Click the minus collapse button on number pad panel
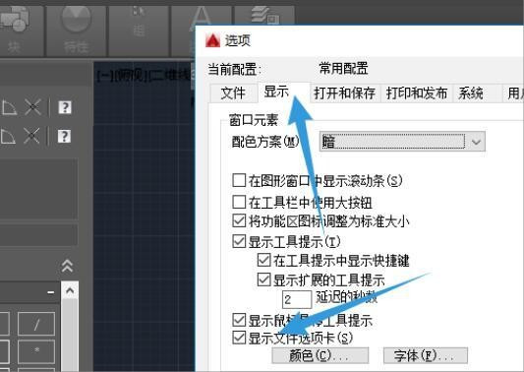Screen dimensions: 524x372 (x=51, y=292)
